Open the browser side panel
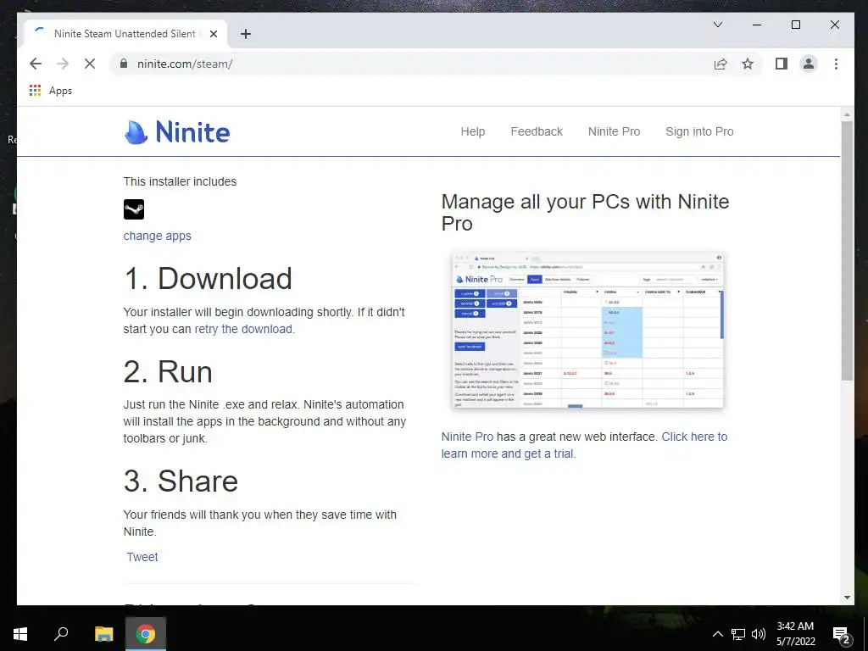Viewport: 868px width, 651px height. click(x=781, y=64)
